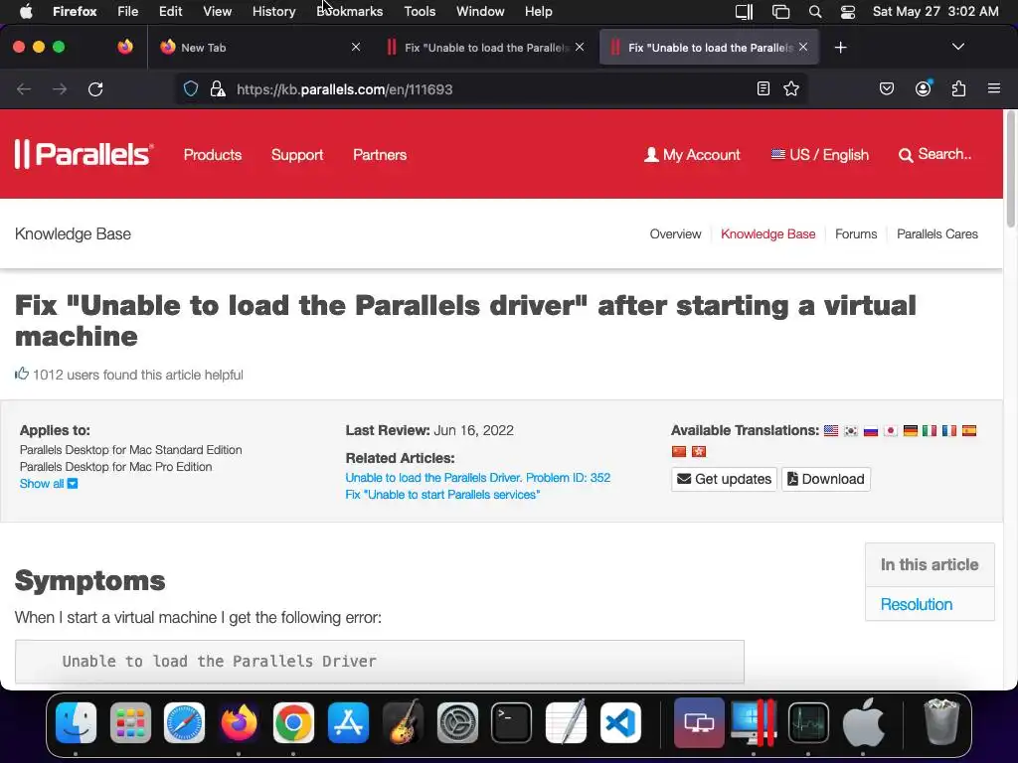Click the thumbs-up helpful icon

pos(22,374)
